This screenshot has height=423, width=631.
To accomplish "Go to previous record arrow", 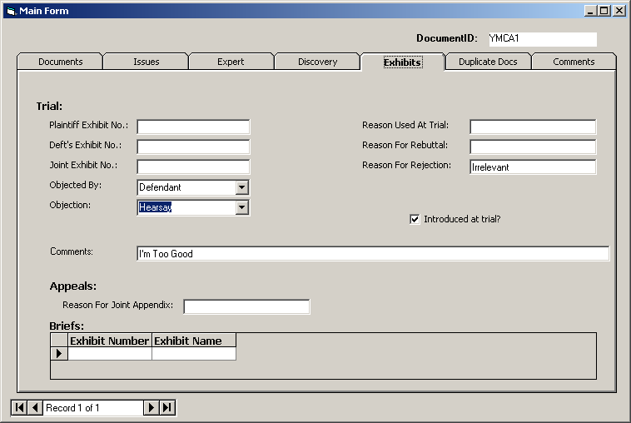I will (x=34, y=407).
